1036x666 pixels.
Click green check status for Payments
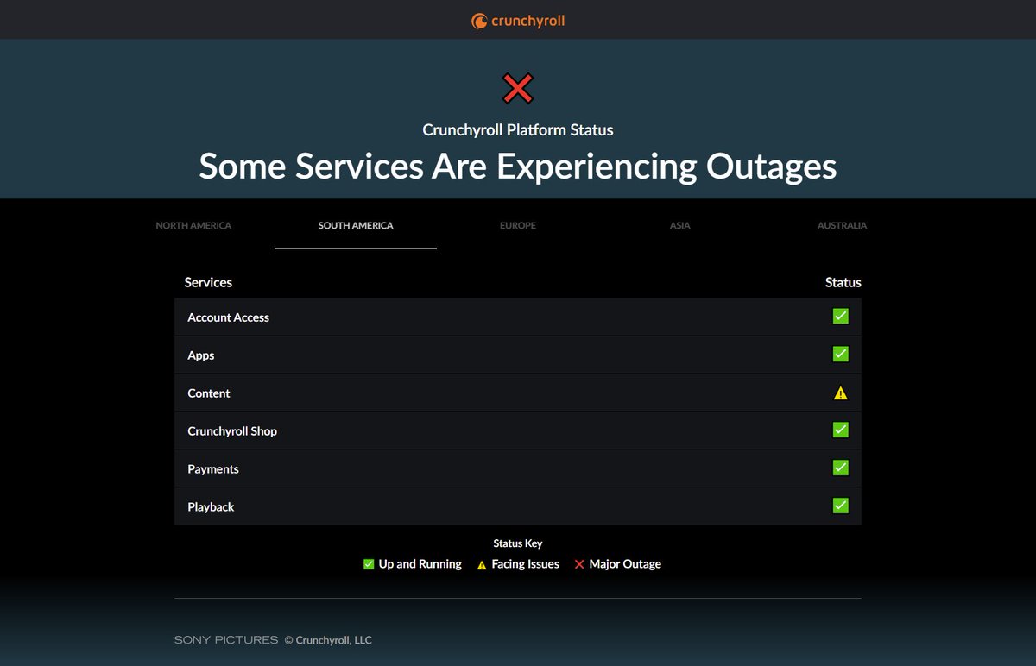click(x=841, y=468)
